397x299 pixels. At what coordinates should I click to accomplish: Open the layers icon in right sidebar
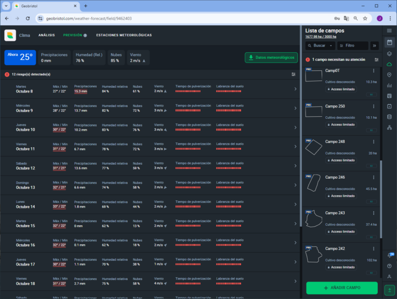pos(389,54)
